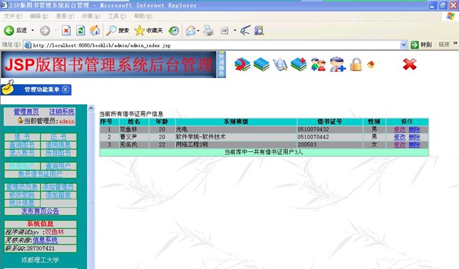Viewport: 459px width, 269px height.
Task: Open the Favorites star button
Action: (149, 30)
